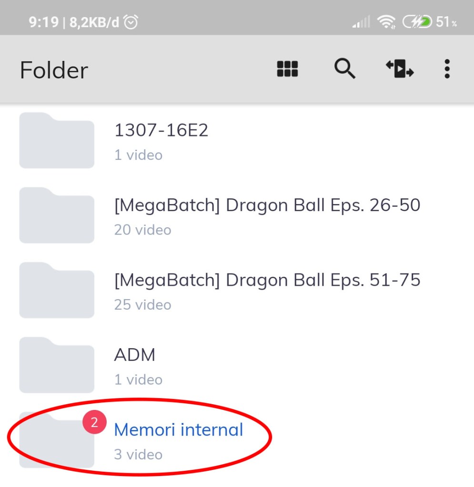Tap the Memori internal folder icon
This screenshot has height=487, width=474.
pos(57,440)
